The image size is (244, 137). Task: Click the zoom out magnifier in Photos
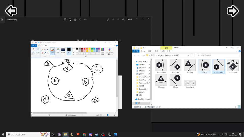point(118,20)
